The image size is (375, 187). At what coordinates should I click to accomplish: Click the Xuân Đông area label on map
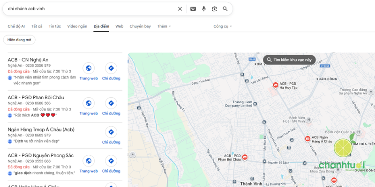point(326,79)
